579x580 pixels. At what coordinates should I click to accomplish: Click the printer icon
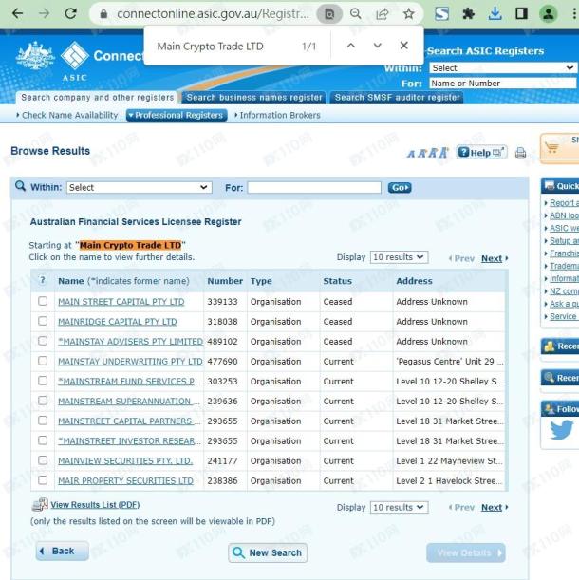(520, 153)
